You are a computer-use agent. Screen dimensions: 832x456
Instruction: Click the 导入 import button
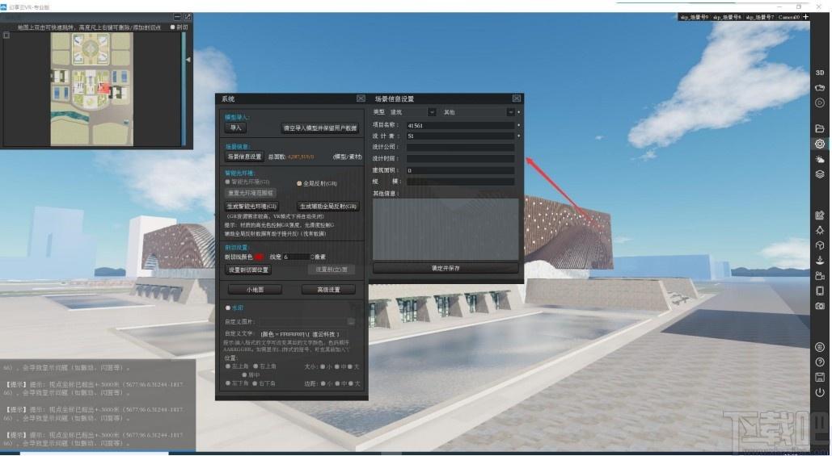(235, 128)
